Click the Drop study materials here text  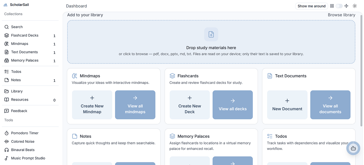pos(211,48)
